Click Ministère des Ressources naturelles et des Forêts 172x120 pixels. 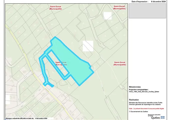click(x=146, y=103)
